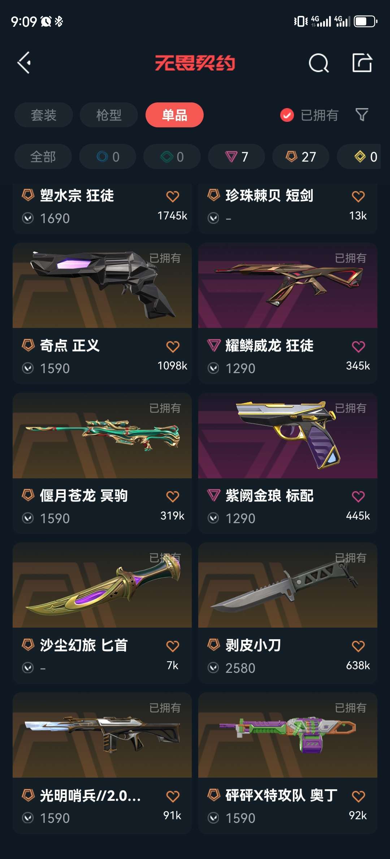The height and width of the screenshot is (859, 390).
Task: Like the 耀鳞威龙 狂徒 heart icon
Action: tap(358, 346)
